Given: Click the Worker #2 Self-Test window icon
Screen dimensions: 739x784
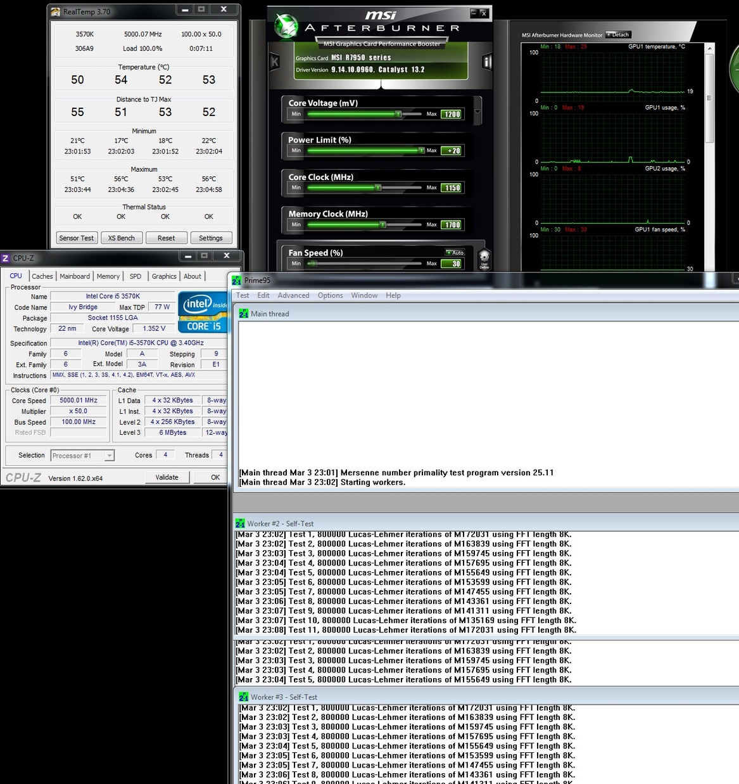Looking at the screenshot, I should (x=240, y=524).
